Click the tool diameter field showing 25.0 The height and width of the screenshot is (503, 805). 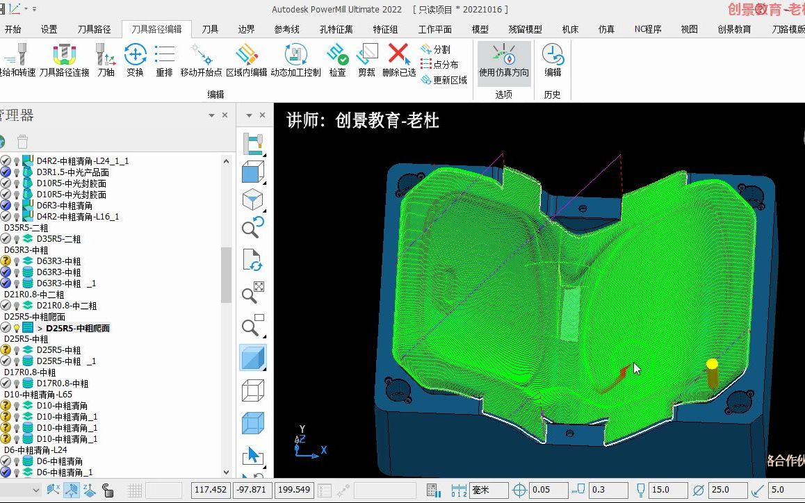(x=728, y=490)
